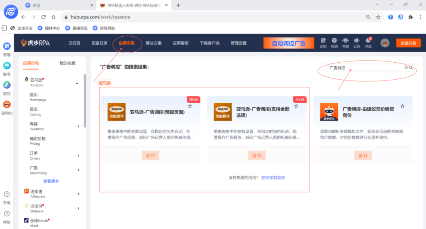This screenshot has height=229, width=426.
Task: Click the 创建任务 button
Action: click(408, 43)
